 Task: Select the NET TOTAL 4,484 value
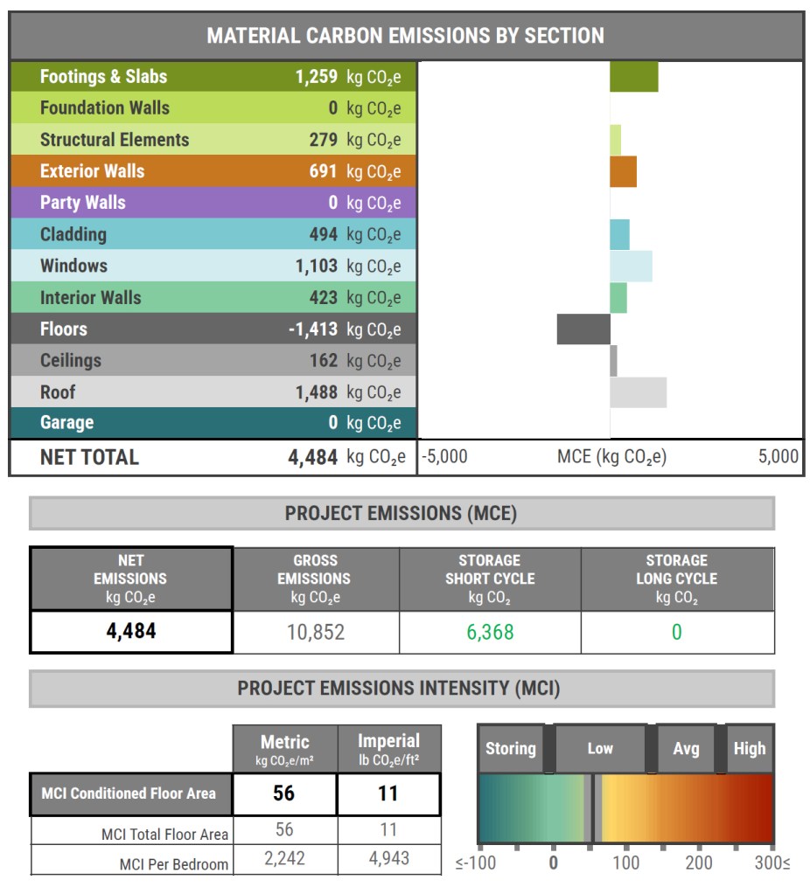pos(312,457)
